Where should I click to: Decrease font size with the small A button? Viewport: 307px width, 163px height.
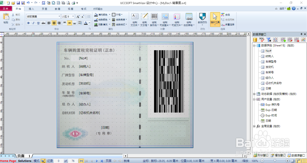(x=83, y=17)
